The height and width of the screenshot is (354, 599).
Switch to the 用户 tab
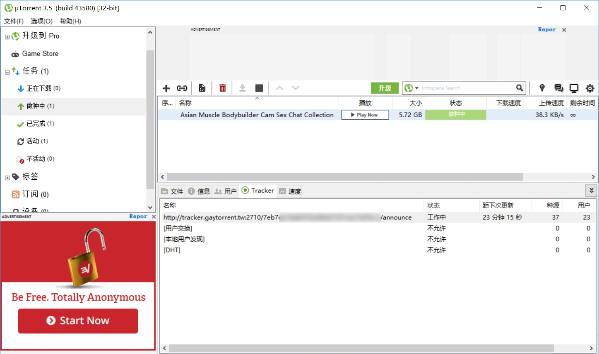pos(226,191)
